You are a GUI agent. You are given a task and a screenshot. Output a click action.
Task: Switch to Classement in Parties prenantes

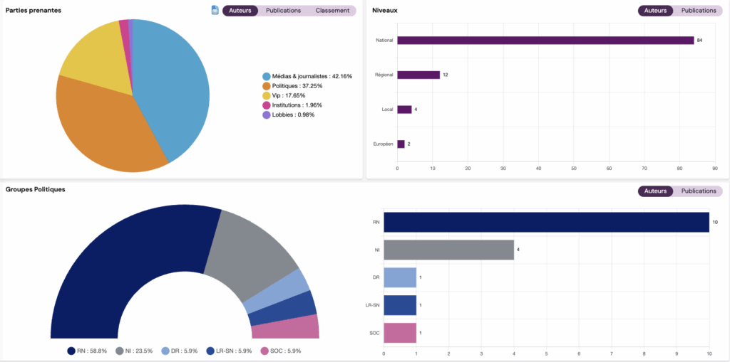pyautogui.click(x=332, y=11)
